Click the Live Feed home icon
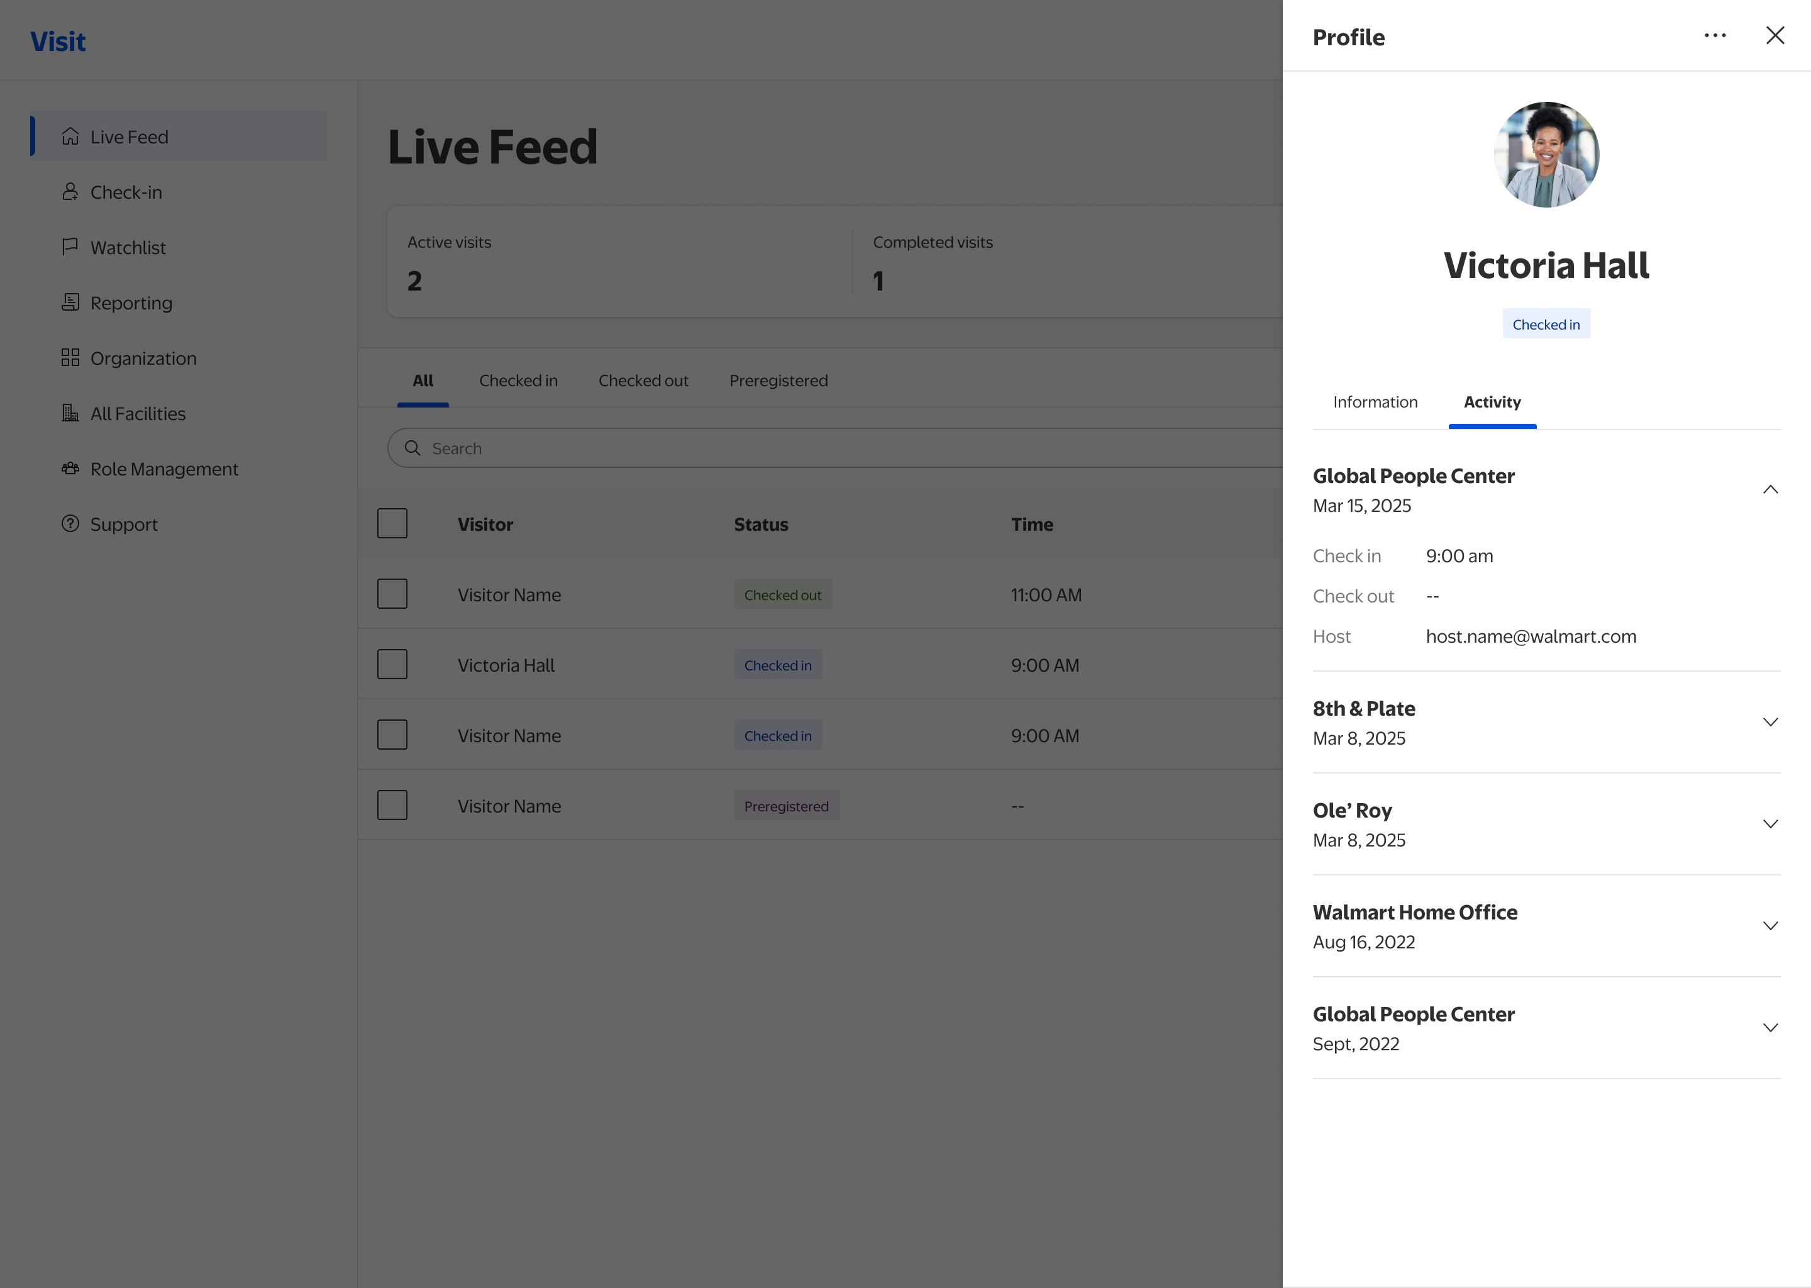The width and height of the screenshot is (1811, 1288). [x=70, y=136]
